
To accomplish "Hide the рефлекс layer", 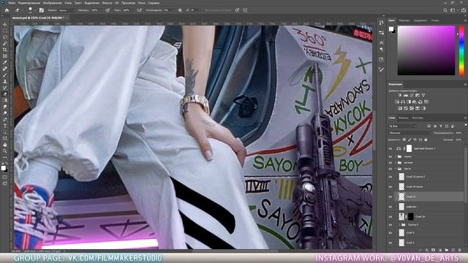I will [390, 207].
